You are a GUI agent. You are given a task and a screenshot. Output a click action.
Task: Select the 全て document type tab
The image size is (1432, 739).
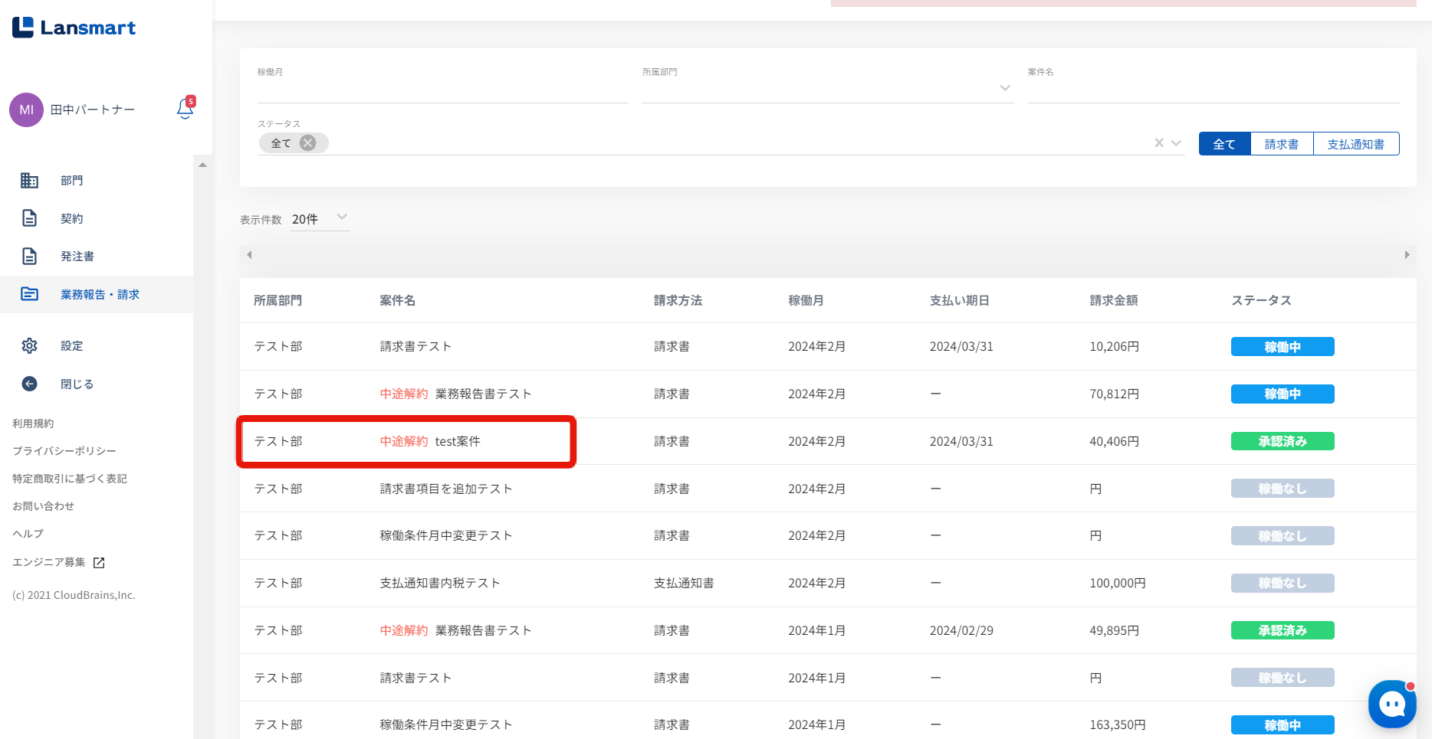[1224, 144]
